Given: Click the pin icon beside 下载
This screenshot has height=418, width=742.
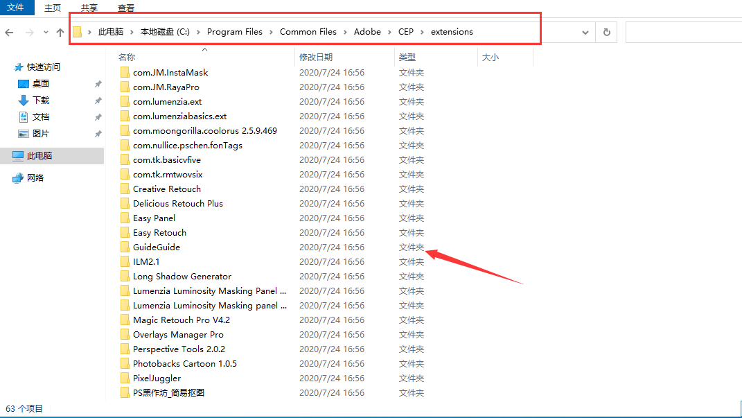Looking at the screenshot, I should tap(98, 101).
